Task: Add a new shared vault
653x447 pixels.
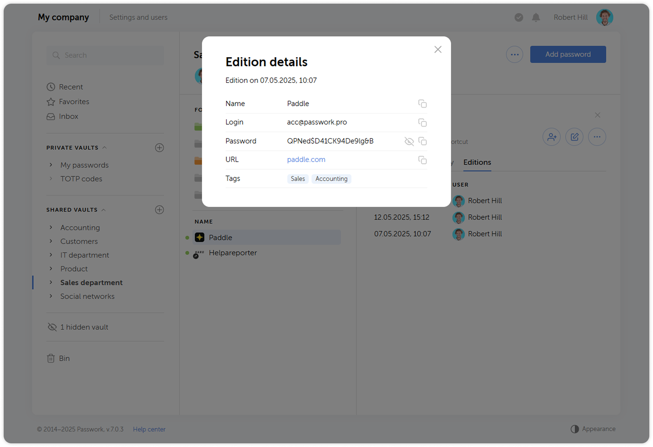Action: 159,210
